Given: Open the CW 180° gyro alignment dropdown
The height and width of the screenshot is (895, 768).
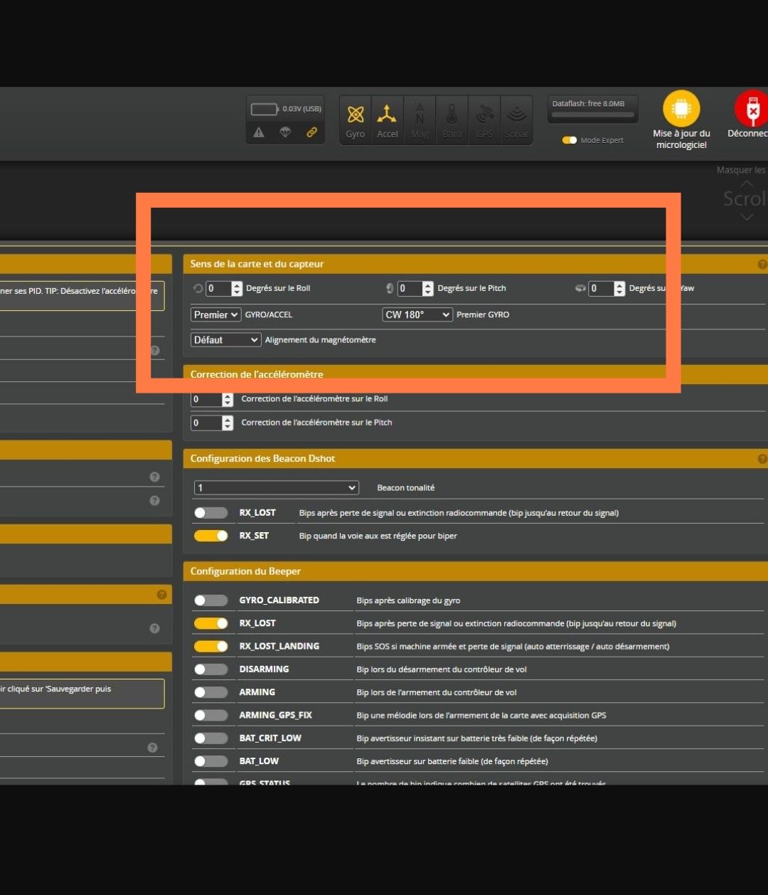Looking at the screenshot, I should (x=417, y=314).
